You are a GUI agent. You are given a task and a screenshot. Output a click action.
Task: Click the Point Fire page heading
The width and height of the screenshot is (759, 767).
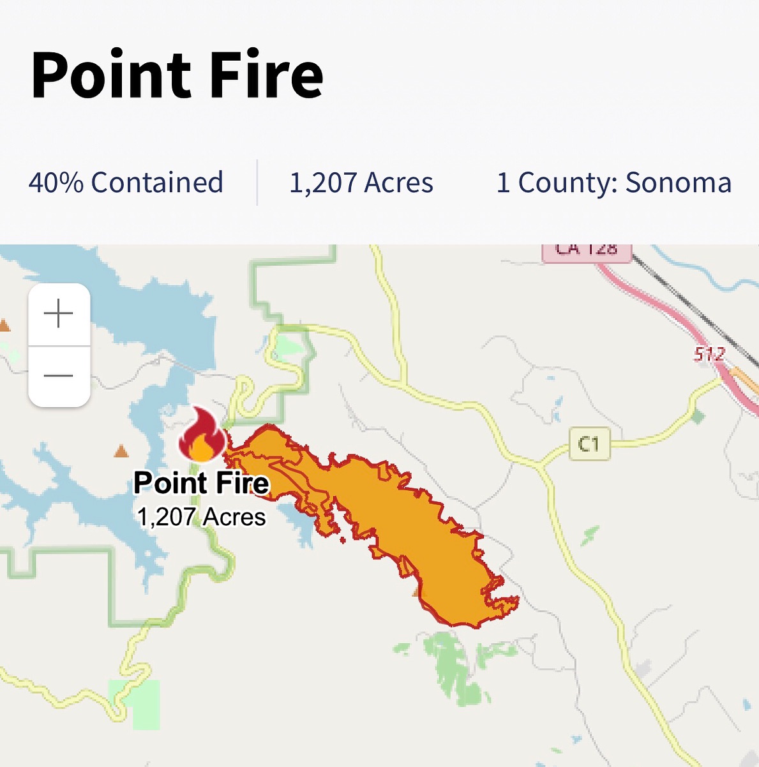[x=177, y=75]
